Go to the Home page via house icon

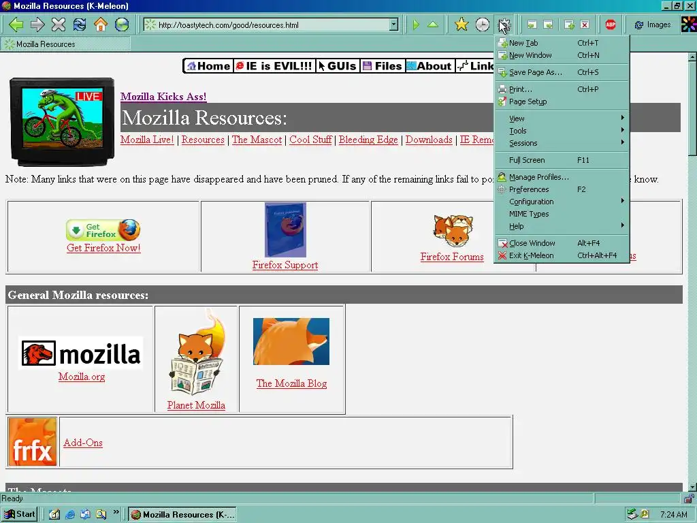pyautogui.click(x=101, y=25)
